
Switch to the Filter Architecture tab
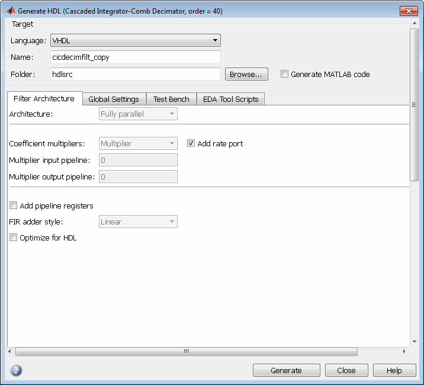click(x=44, y=98)
